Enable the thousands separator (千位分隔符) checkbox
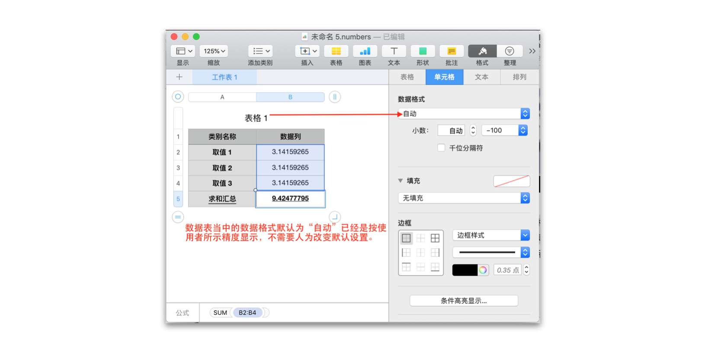 coord(441,148)
